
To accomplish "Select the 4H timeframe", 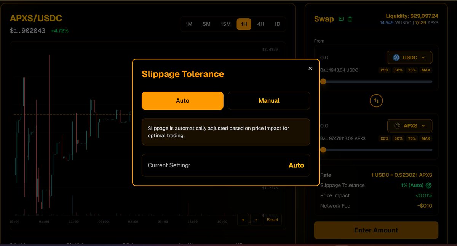I will pyautogui.click(x=260, y=24).
